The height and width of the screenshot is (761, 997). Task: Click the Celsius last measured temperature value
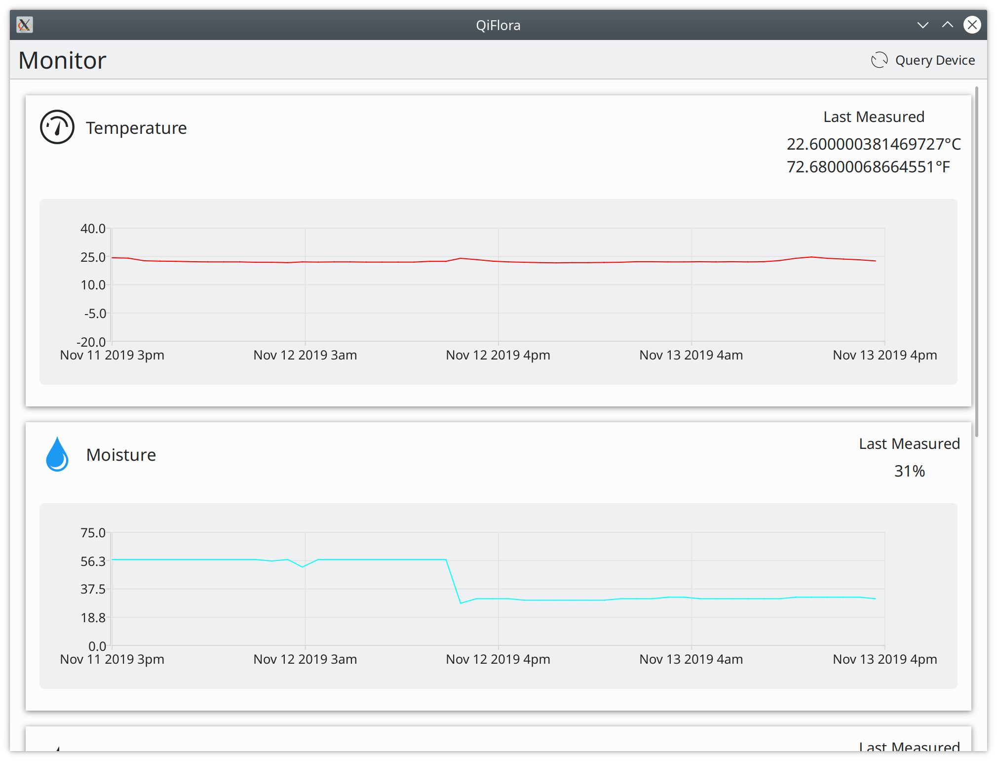(873, 144)
